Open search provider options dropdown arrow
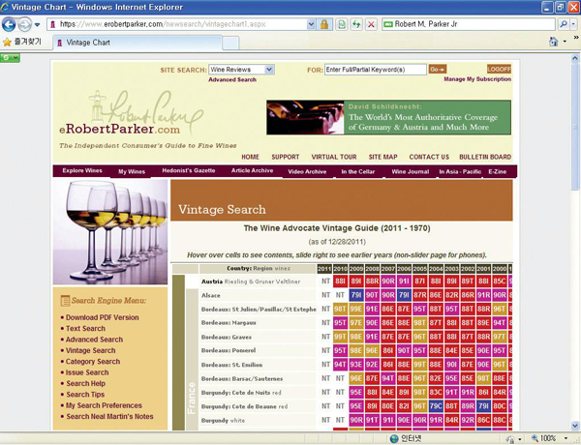The height and width of the screenshot is (445, 581). click(x=573, y=24)
